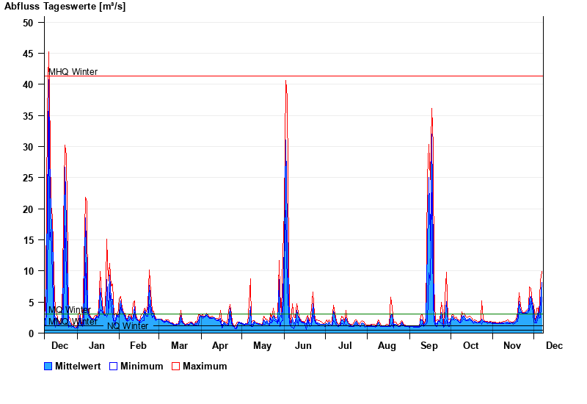
Task: Select the Jun month label on x-axis
Action: (x=303, y=345)
